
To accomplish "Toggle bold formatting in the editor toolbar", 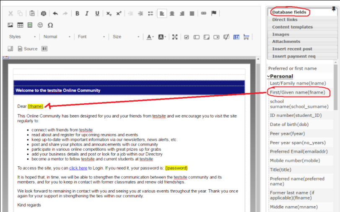I will (77, 13).
